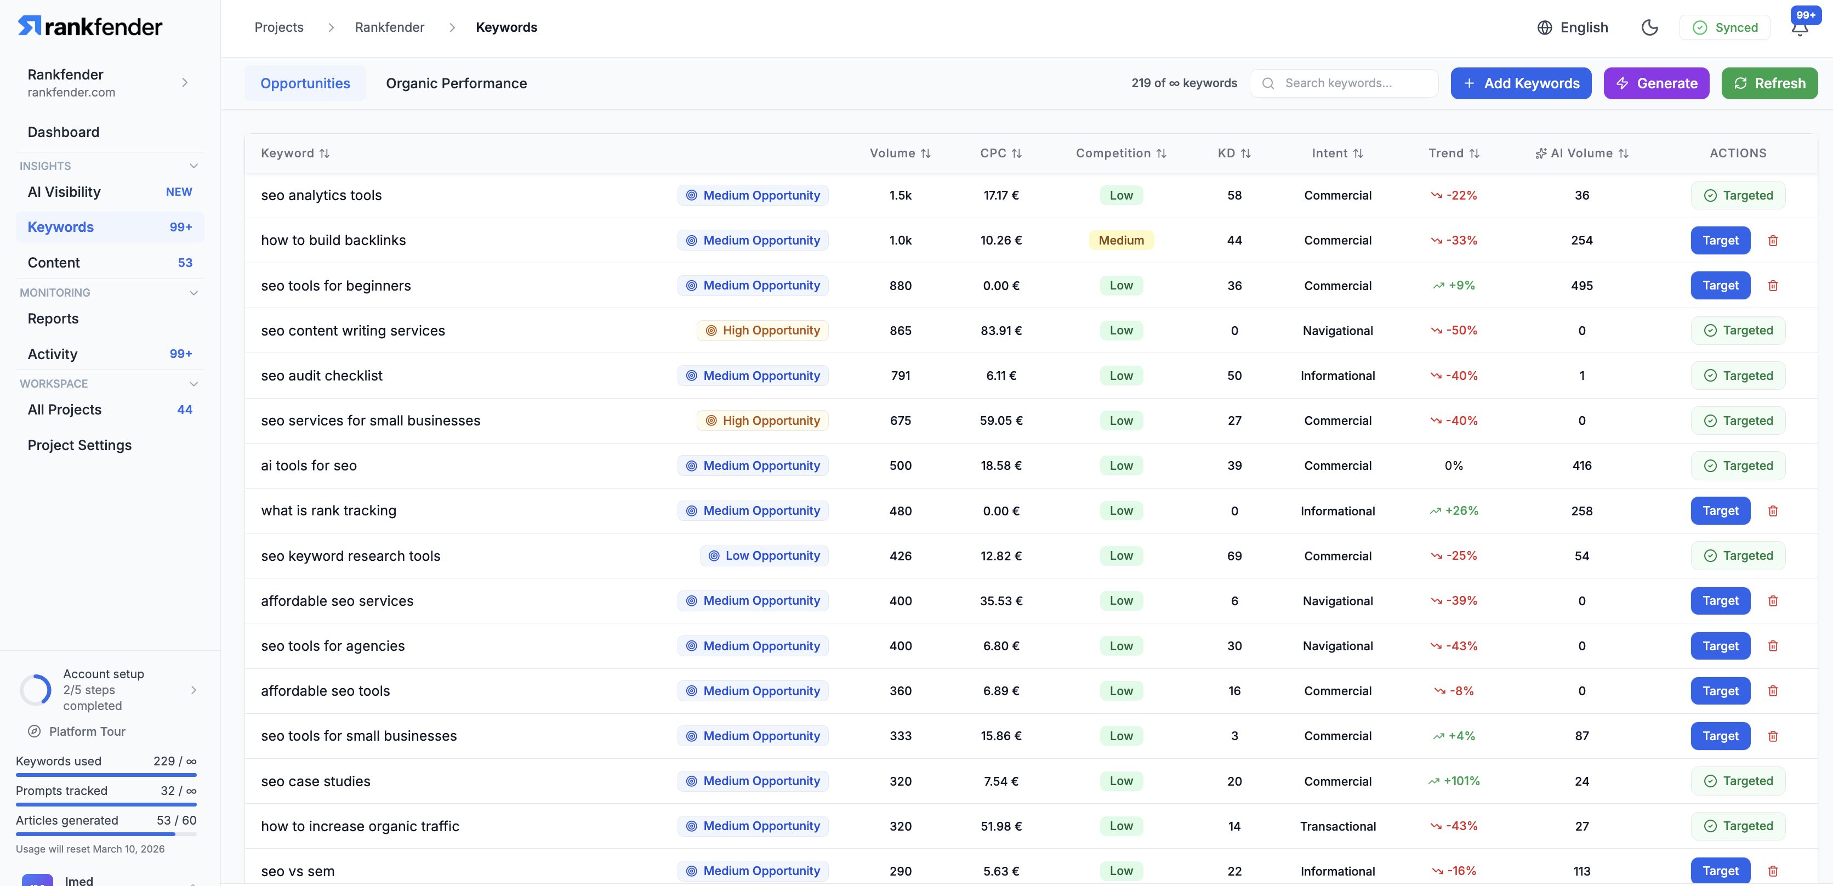Image resolution: width=1833 pixels, height=886 pixels.
Task: Collapse the MONITORING section
Action: (194, 292)
